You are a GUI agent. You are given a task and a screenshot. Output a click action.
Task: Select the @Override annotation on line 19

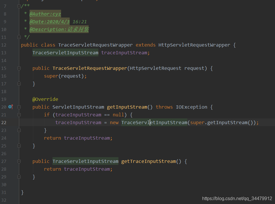click(x=45, y=99)
